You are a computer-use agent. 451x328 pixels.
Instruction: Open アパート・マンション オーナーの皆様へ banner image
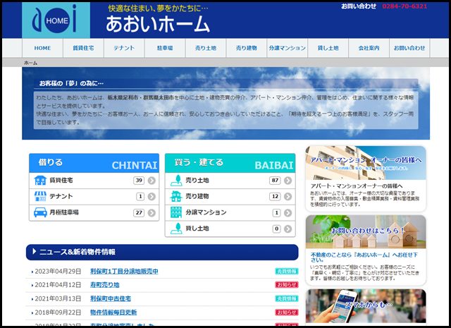[x=366, y=163]
